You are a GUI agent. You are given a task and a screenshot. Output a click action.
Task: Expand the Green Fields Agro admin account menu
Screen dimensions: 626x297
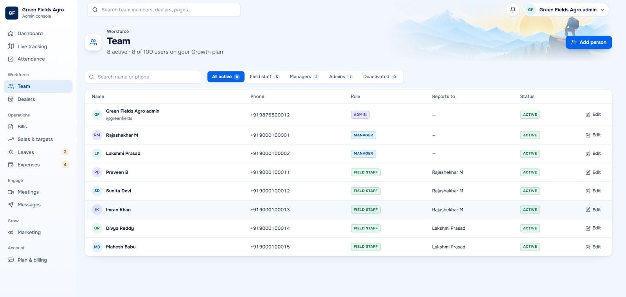[x=567, y=10]
